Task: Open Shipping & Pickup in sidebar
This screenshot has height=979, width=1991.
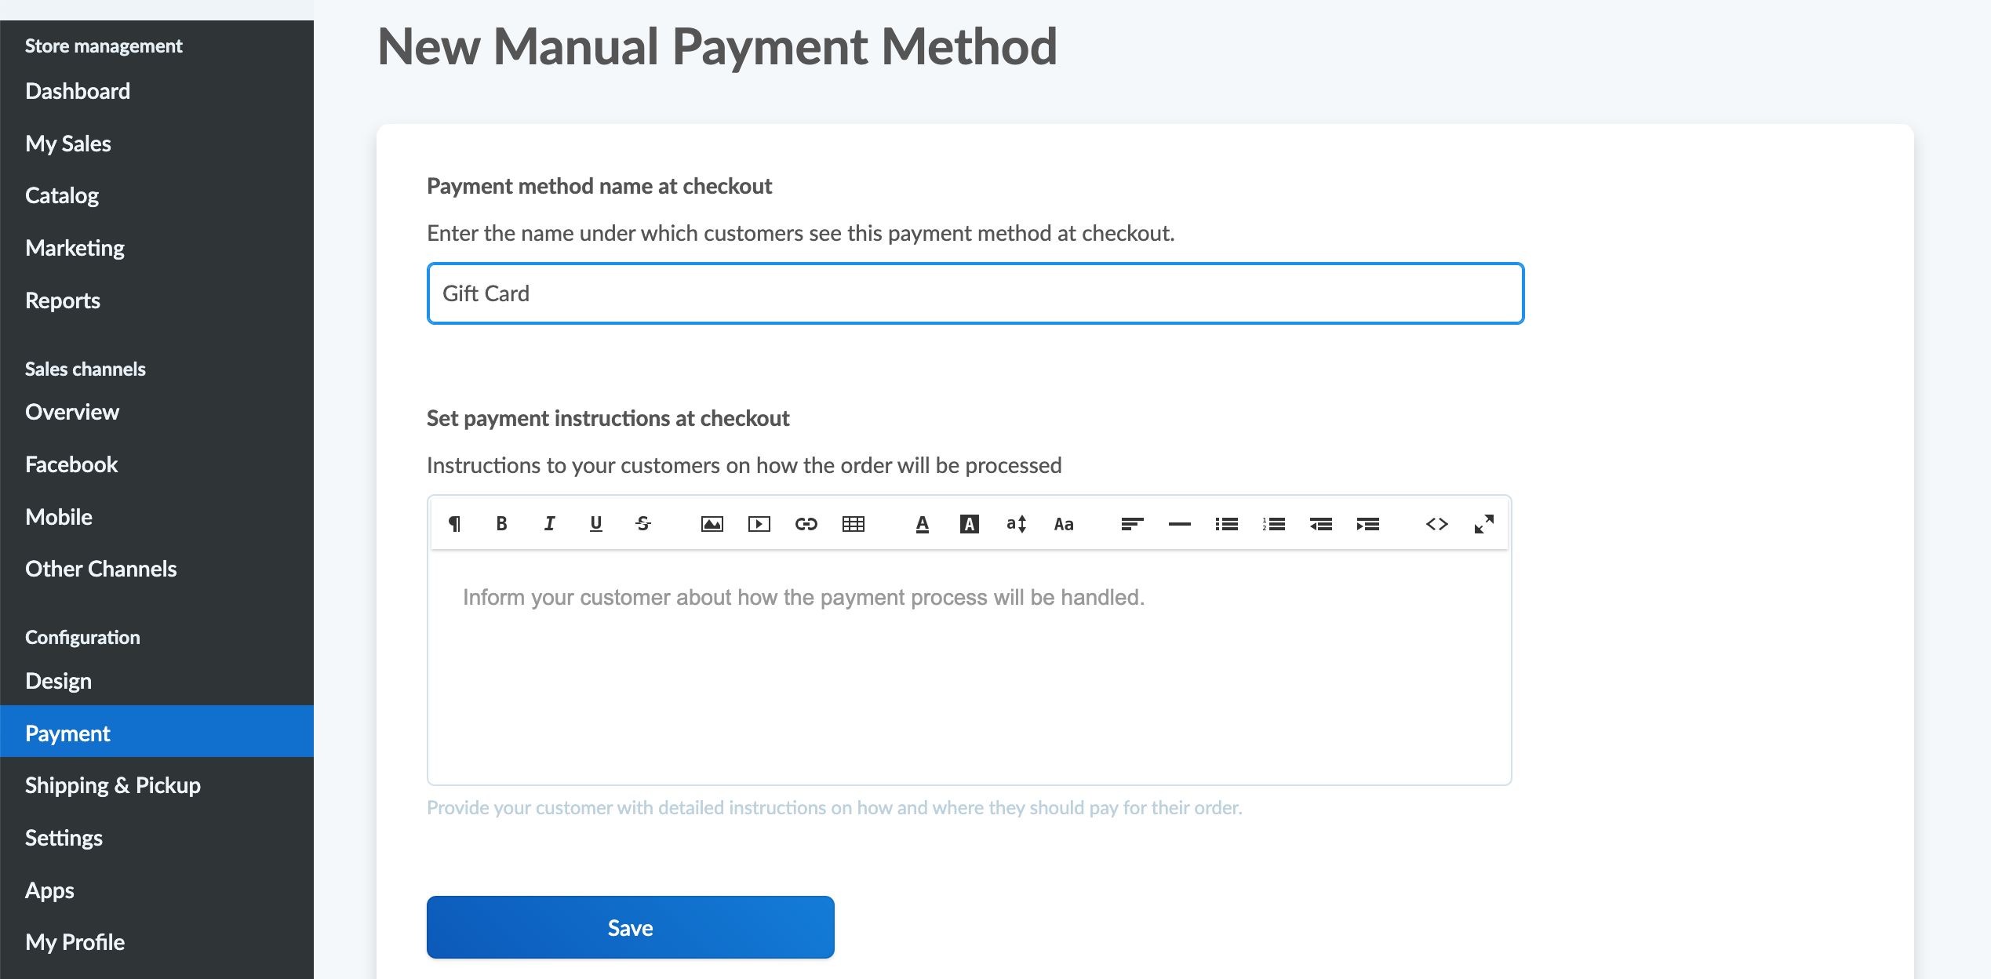Action: (113, 785)
